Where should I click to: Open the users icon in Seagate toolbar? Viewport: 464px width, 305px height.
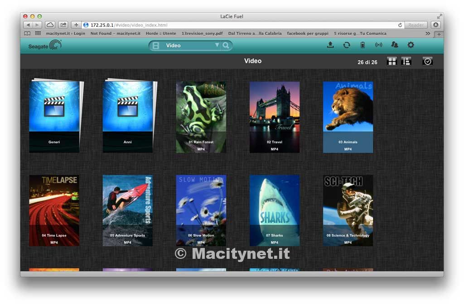click(x=395, y=45)
